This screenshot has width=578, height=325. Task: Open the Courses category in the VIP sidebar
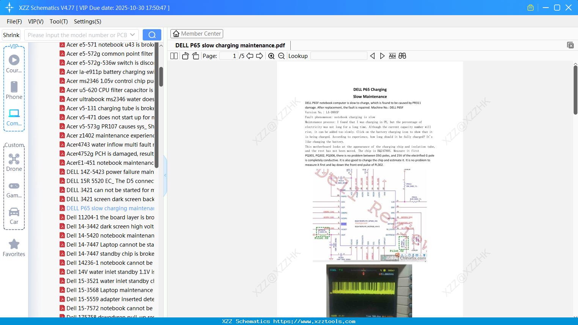(14, 64)
